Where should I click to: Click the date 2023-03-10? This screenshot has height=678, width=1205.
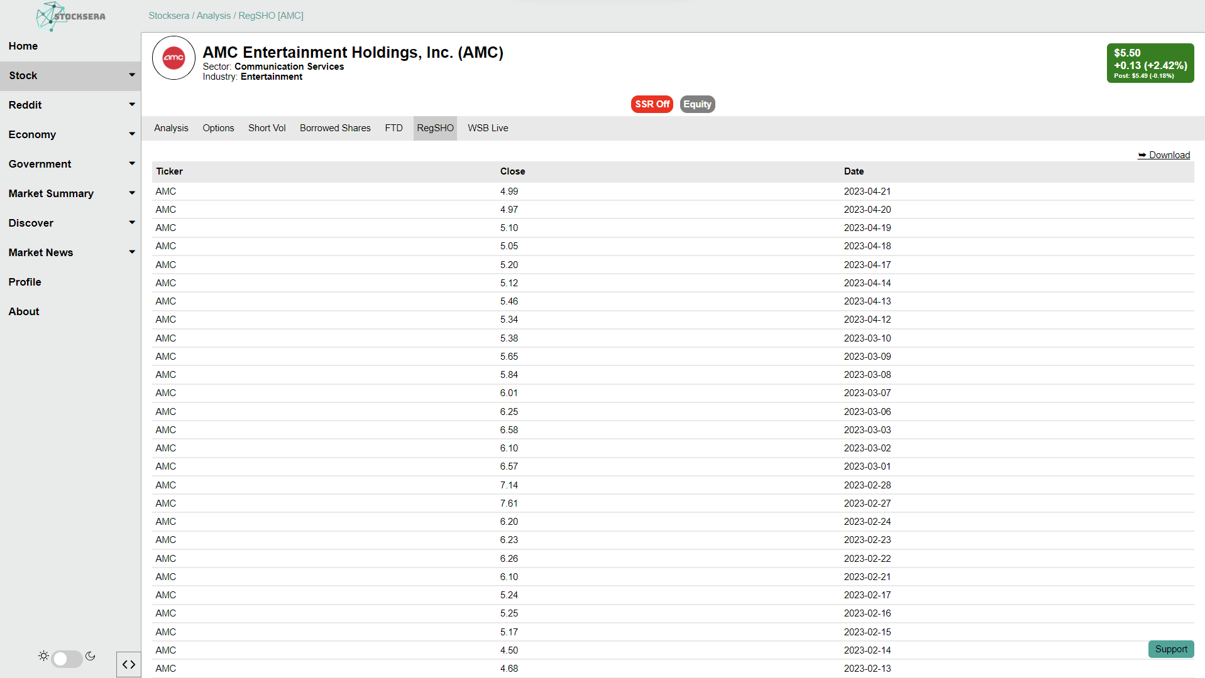click(867, 338)
